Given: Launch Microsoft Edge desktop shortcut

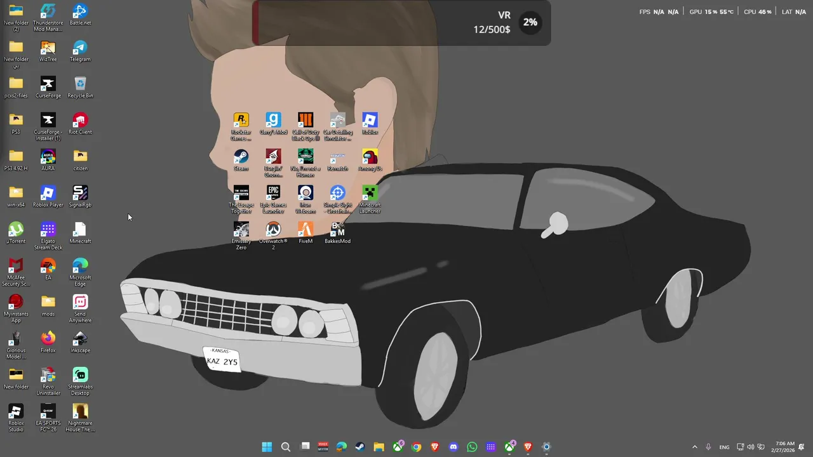Looking at the screenshot, I should pyautogui.click(x=80, y=272).
